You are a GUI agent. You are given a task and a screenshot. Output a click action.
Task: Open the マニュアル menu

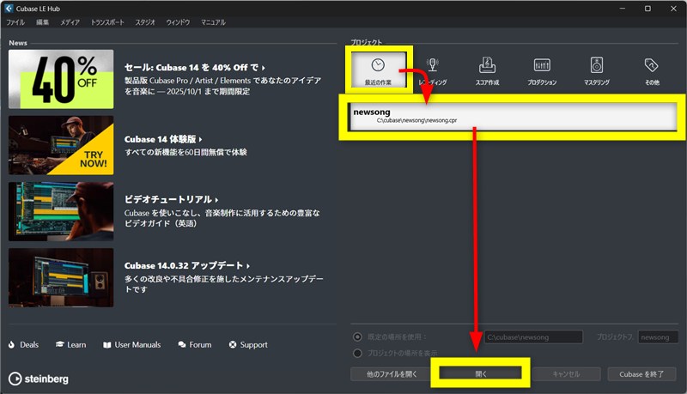[213, 22]
